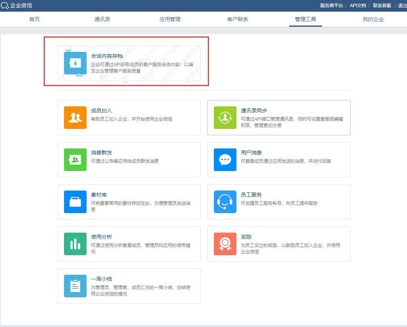The width and height of the screenshot is (407, 327).
Task: Click the 企业微信 logo in header
Action: click(17, 6)
